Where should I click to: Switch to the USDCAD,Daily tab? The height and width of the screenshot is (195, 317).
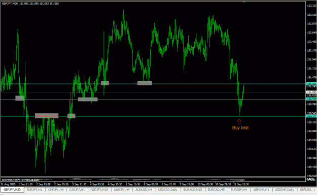click(x=167, y=190)
